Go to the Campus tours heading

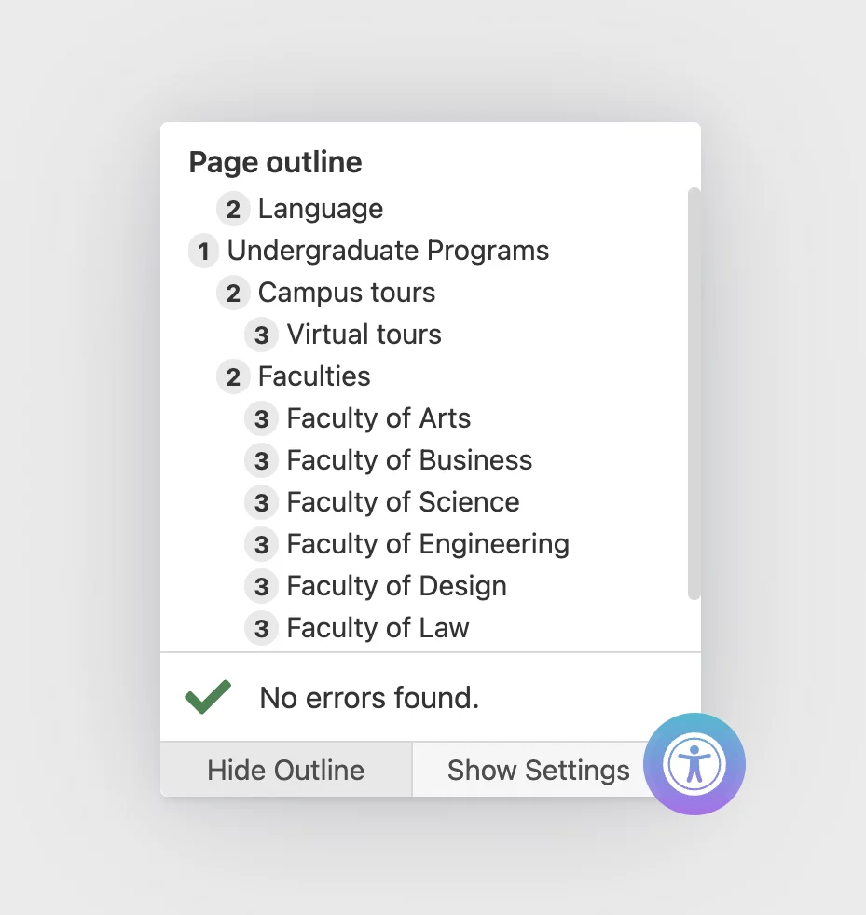(x=347, y=293)
